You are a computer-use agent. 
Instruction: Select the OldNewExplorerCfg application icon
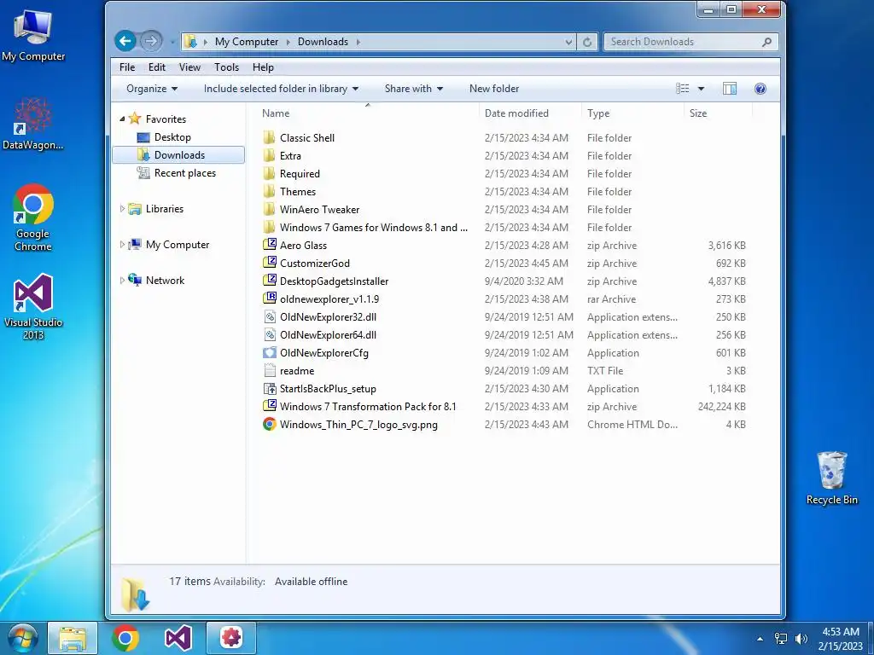click(x=269, y=352)
